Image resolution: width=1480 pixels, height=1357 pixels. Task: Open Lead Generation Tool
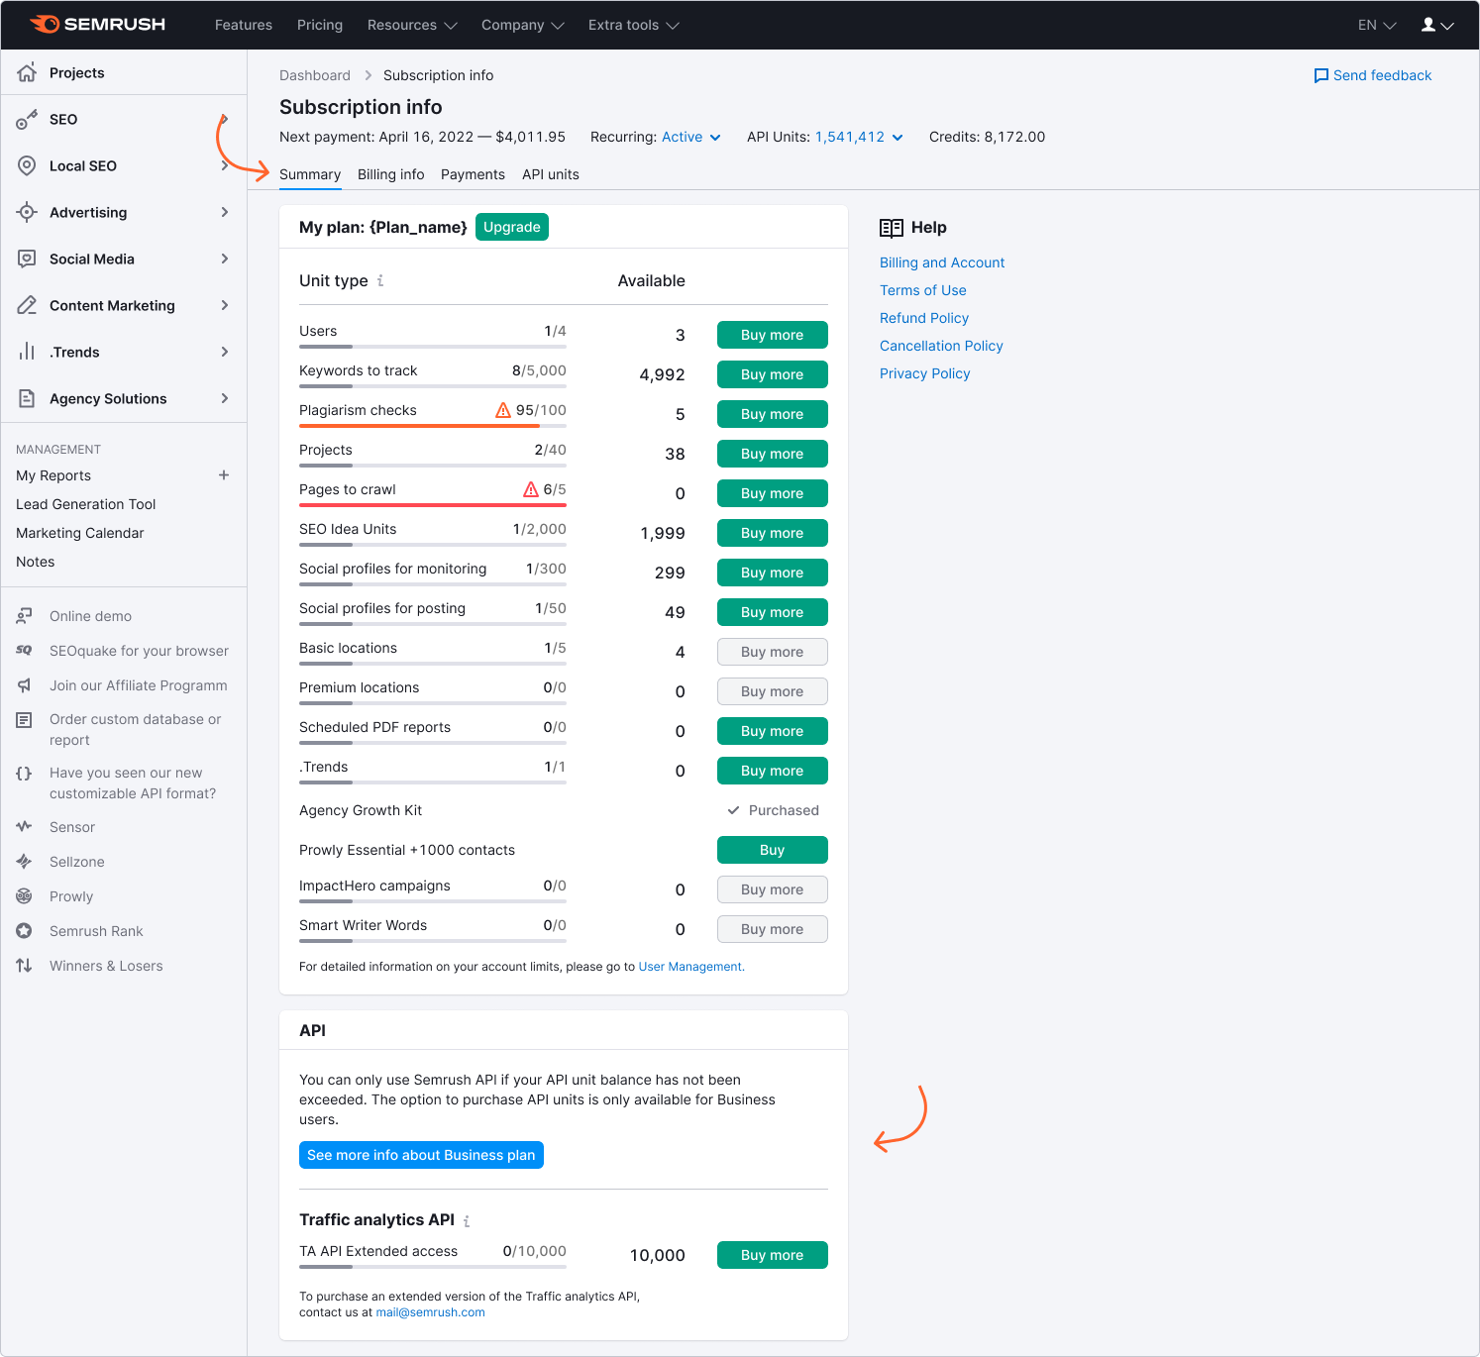[x=86, y=504]
